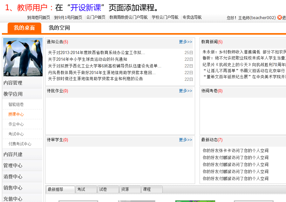Open 授课中心 in the sidebar
The image size is (286, 202).
[x=16, y=114]
